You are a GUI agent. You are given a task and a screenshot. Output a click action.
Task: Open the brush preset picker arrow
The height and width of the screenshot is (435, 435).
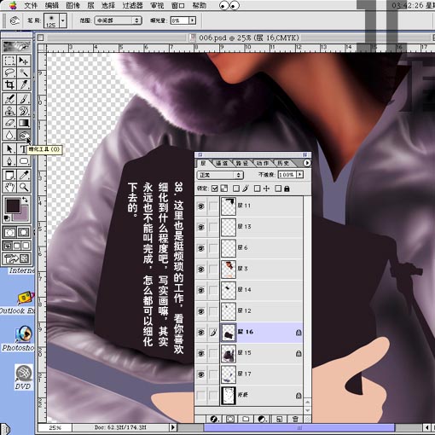(x=63, y=20)
